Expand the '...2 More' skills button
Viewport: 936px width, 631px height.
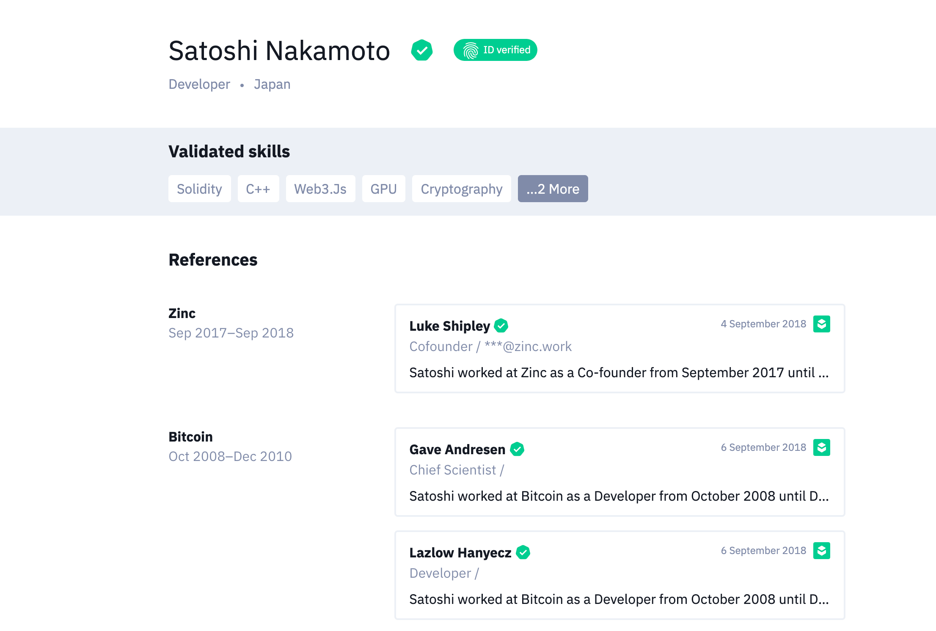pos(553,189)
